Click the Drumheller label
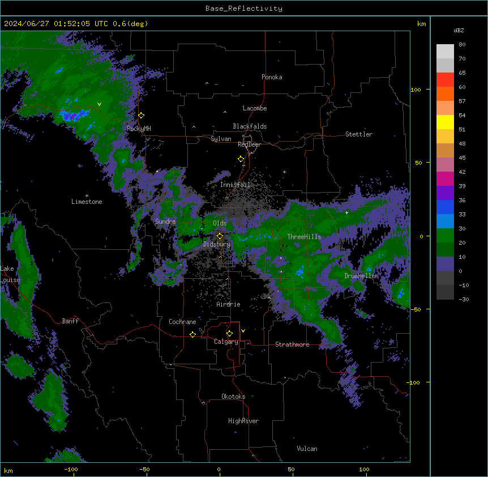488x477 pixels. (x=361, y=276)
